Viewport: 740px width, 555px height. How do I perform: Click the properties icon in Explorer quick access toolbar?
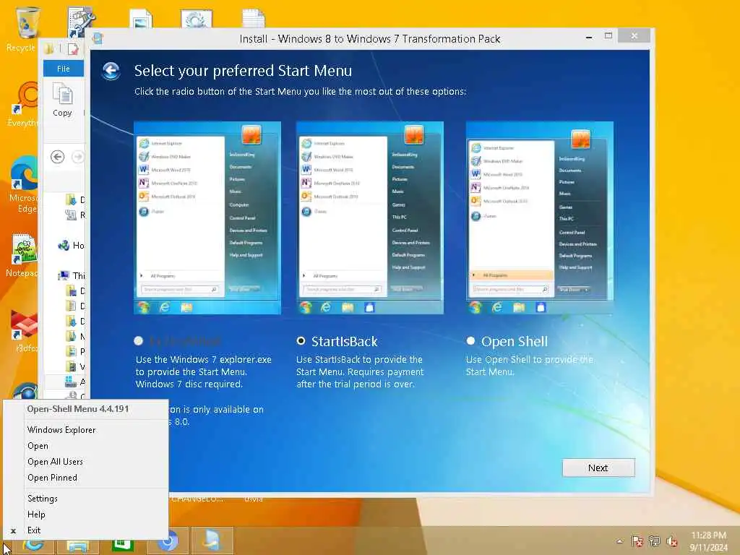[x=73, y=48]
